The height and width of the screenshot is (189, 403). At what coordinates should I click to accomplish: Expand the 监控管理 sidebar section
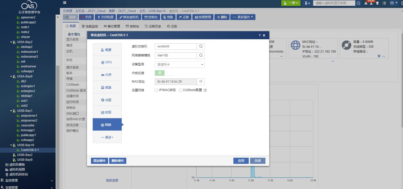pos(27,181)
